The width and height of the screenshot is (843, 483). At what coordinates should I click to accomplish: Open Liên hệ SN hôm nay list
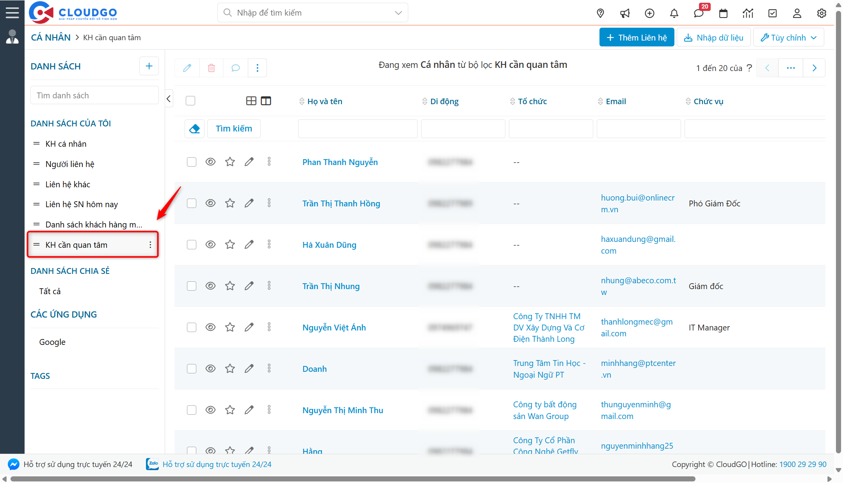82,204
